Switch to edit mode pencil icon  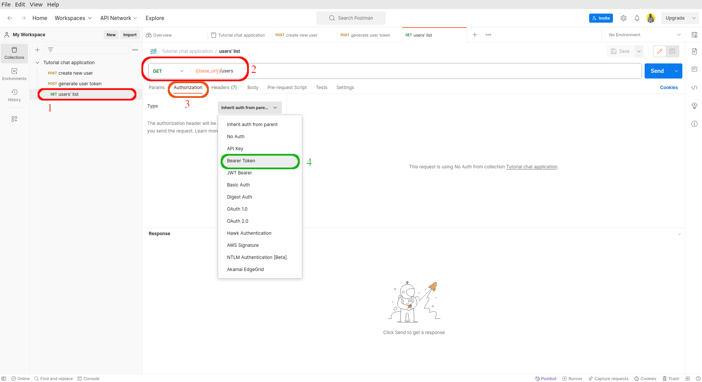click(660, 51)
